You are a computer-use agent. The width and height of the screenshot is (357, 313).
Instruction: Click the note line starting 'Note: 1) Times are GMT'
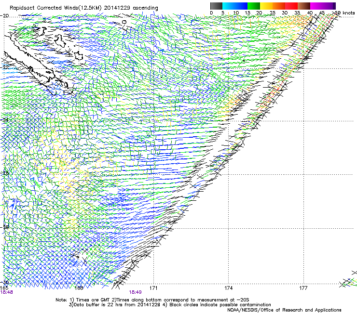pyautogui.click(x=152, y=300)
